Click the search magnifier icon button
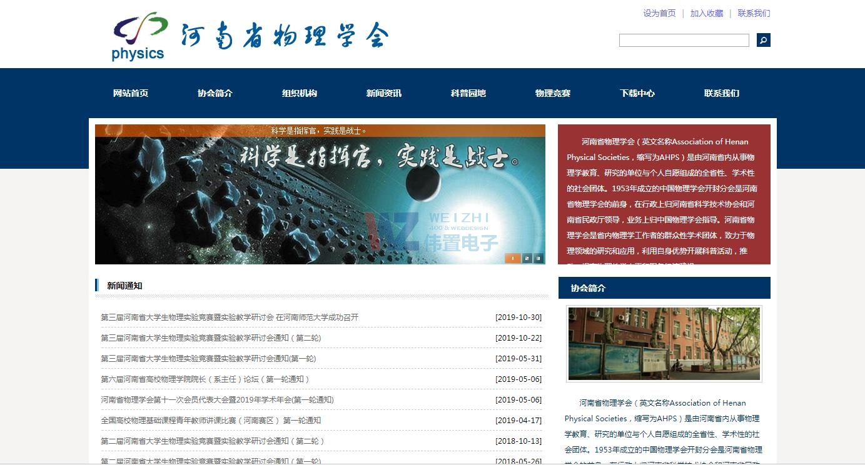Viewport: 865px width, 465px height. [763, 40]
